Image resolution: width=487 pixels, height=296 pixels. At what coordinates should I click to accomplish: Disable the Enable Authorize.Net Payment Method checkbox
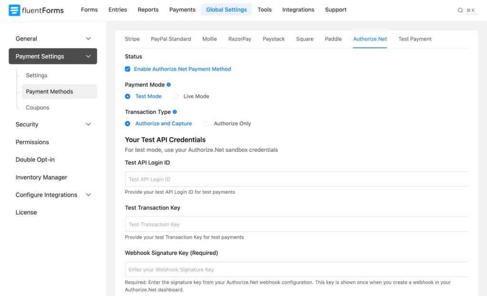point(127,69)
